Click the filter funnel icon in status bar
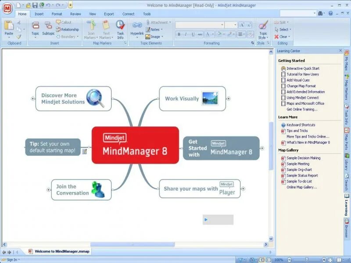The image size is (351, 263). tap(240, 260)
